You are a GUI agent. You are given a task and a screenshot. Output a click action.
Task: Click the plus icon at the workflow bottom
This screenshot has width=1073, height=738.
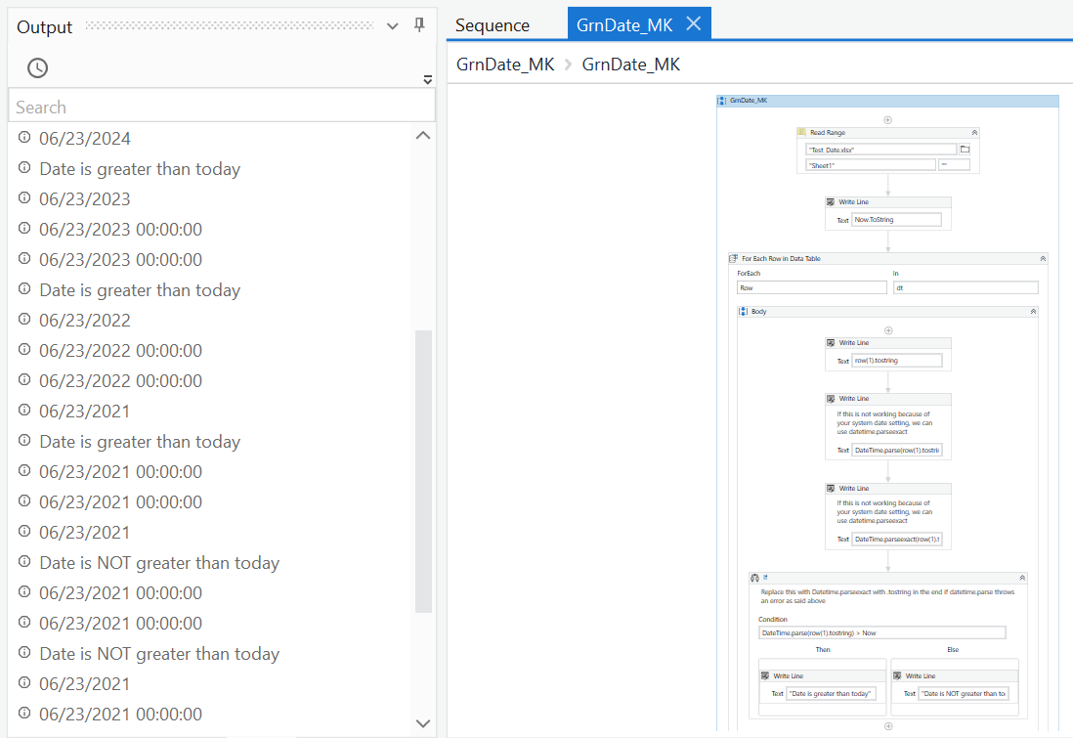click(887, 725)
